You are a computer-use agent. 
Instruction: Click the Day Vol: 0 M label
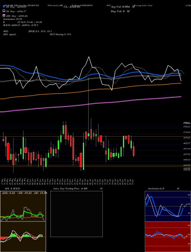pos(120,11)
